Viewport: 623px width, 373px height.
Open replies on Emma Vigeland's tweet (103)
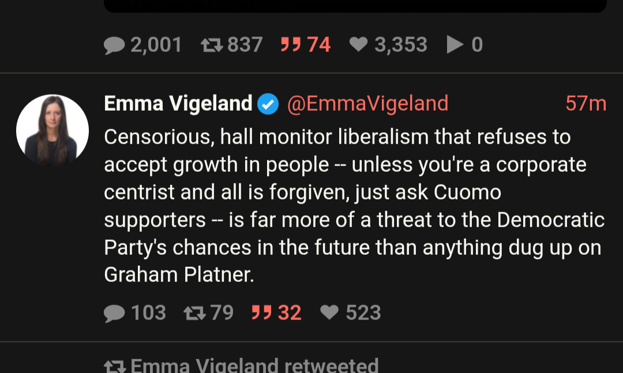point(114,312)
